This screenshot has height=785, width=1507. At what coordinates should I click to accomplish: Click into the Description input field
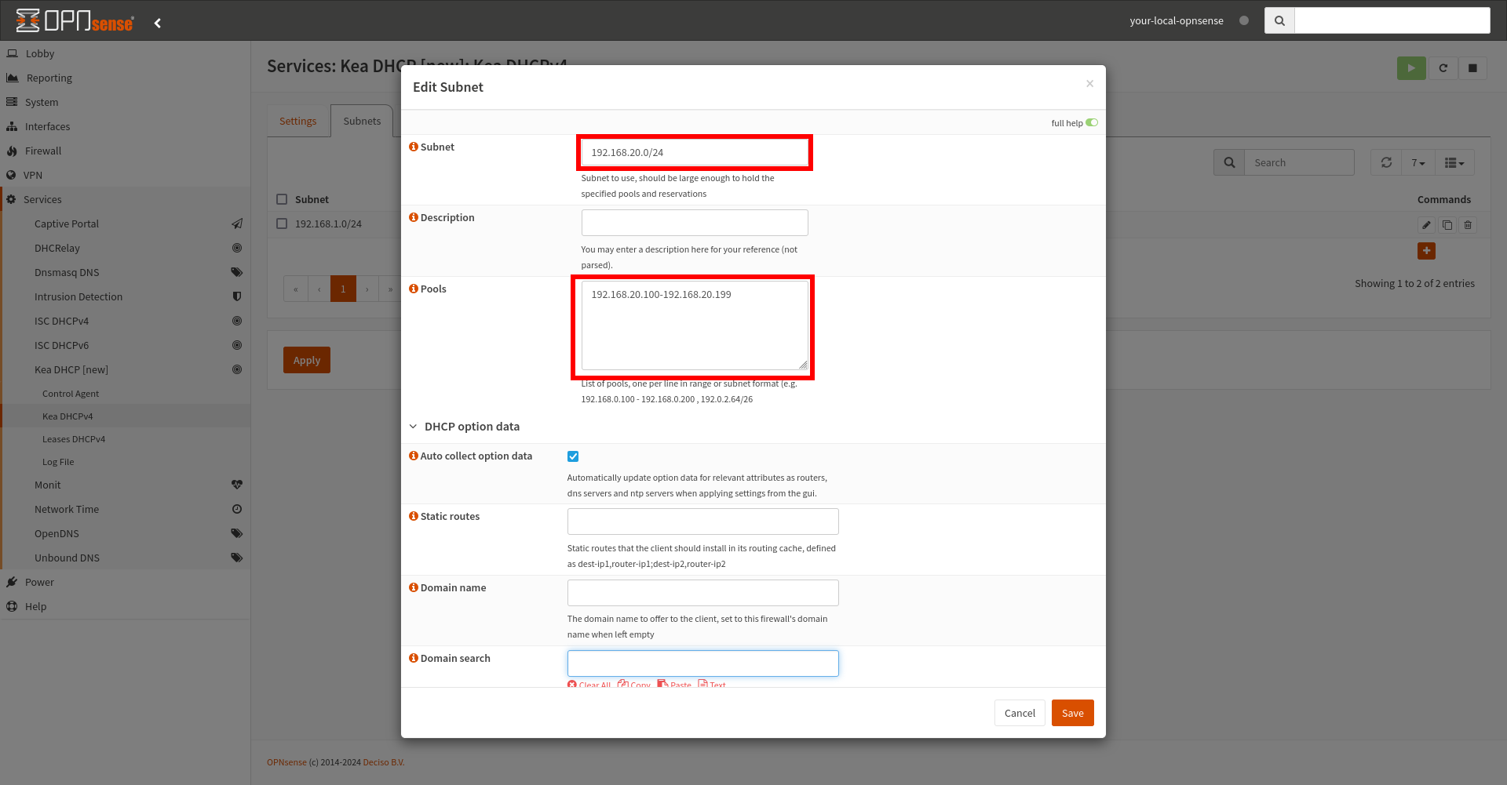click(695, 223)
